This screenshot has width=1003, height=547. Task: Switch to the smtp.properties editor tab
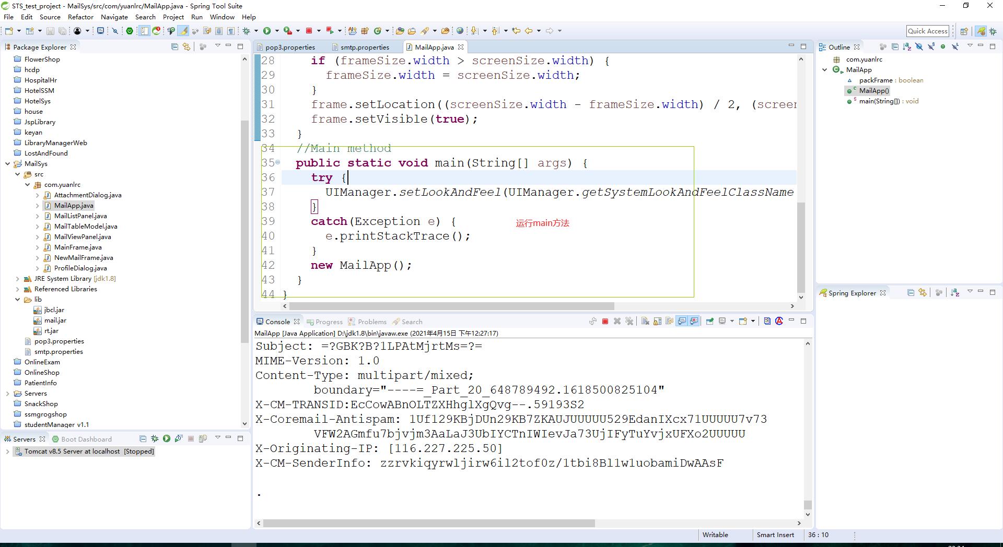364,47
